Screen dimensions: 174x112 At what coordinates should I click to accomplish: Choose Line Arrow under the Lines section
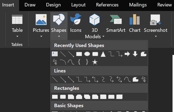[x=63, y=79]
